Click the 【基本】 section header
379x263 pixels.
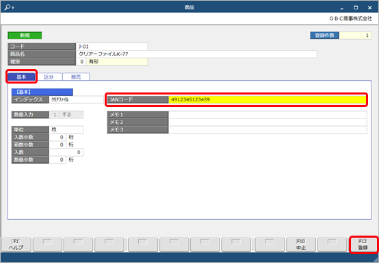42,92
